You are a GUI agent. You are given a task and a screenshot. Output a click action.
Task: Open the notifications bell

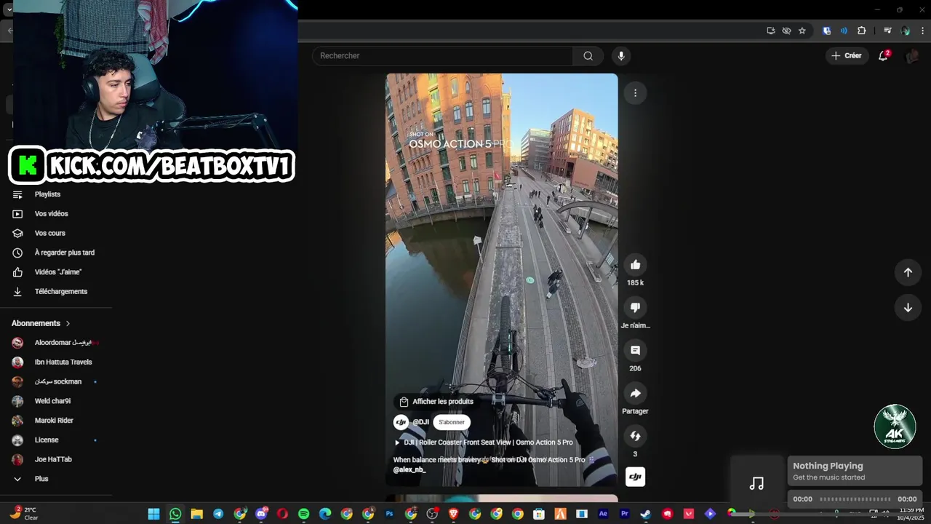click(883, 55)
